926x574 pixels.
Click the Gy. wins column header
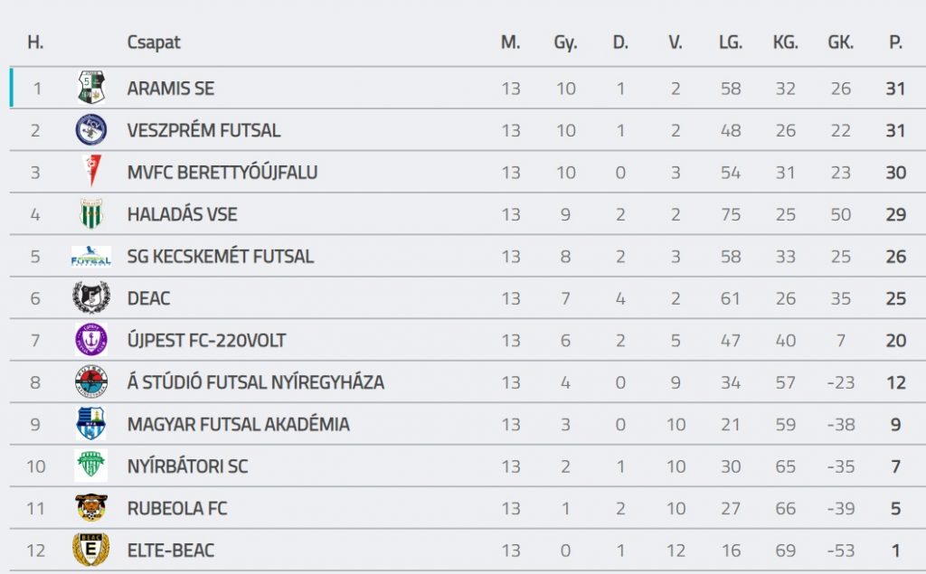pyautogui.click(x=565, y=42)
